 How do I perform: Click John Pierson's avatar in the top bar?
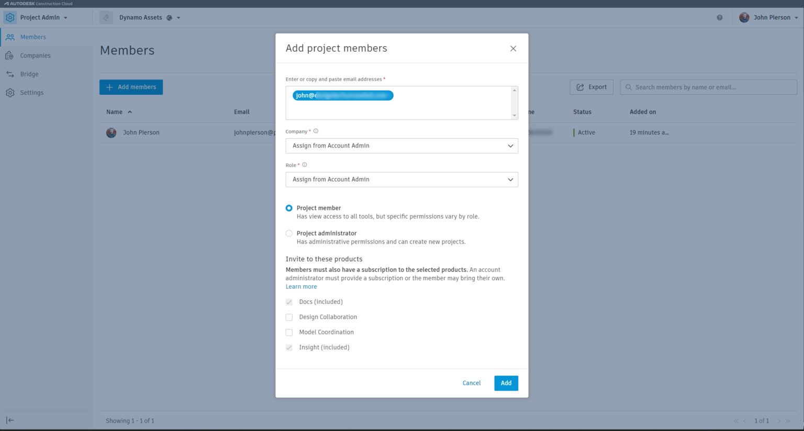click(744, 17)
